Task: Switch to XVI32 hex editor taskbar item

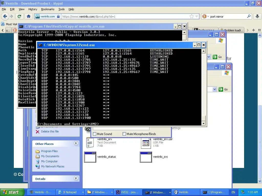Action: [128, 192]
